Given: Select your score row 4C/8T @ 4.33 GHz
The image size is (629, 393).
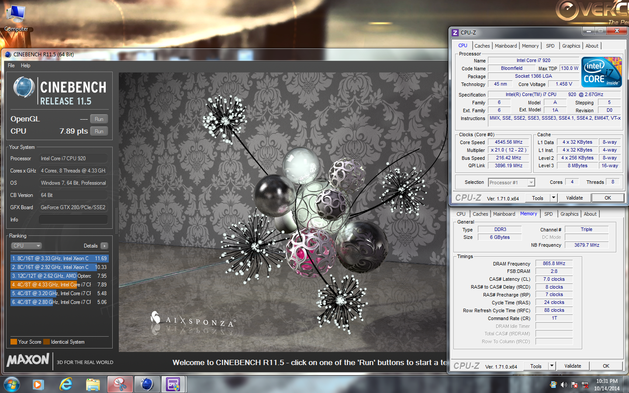Looking at the screenshot, I should tap(59, 285).
